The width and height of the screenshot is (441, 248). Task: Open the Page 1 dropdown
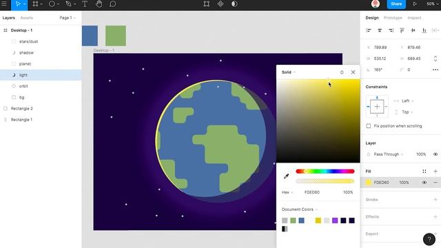(68, 18)
